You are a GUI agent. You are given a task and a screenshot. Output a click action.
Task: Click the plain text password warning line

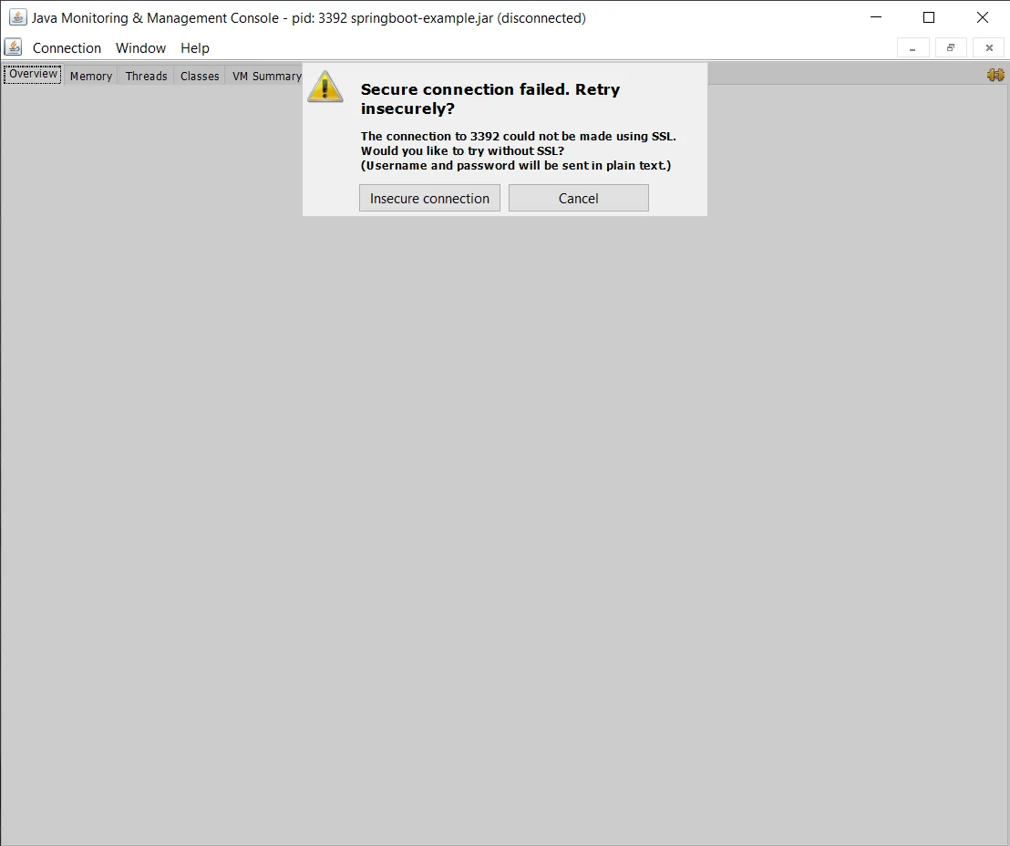(516, 166)
